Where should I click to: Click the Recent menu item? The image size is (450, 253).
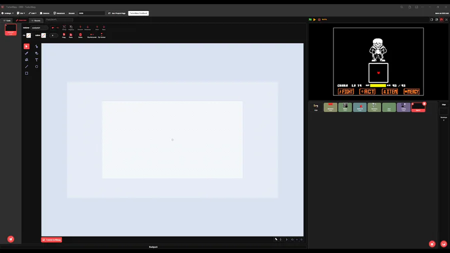coord(71,13)
